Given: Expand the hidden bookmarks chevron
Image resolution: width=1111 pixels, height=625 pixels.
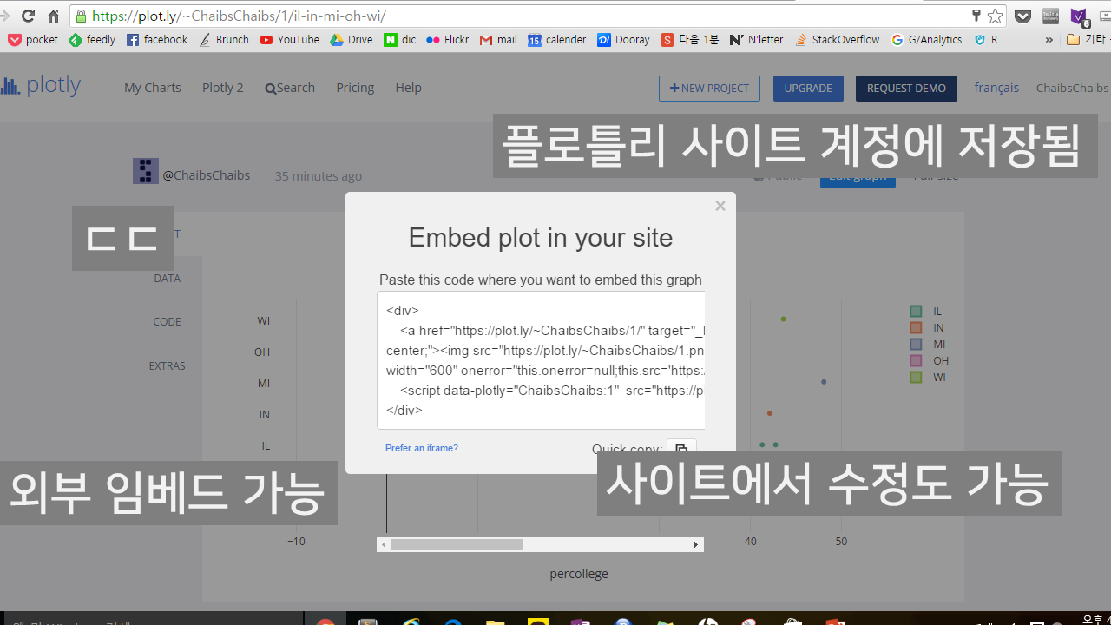Looking at the screenshot, I should (x=1049, y=40).
